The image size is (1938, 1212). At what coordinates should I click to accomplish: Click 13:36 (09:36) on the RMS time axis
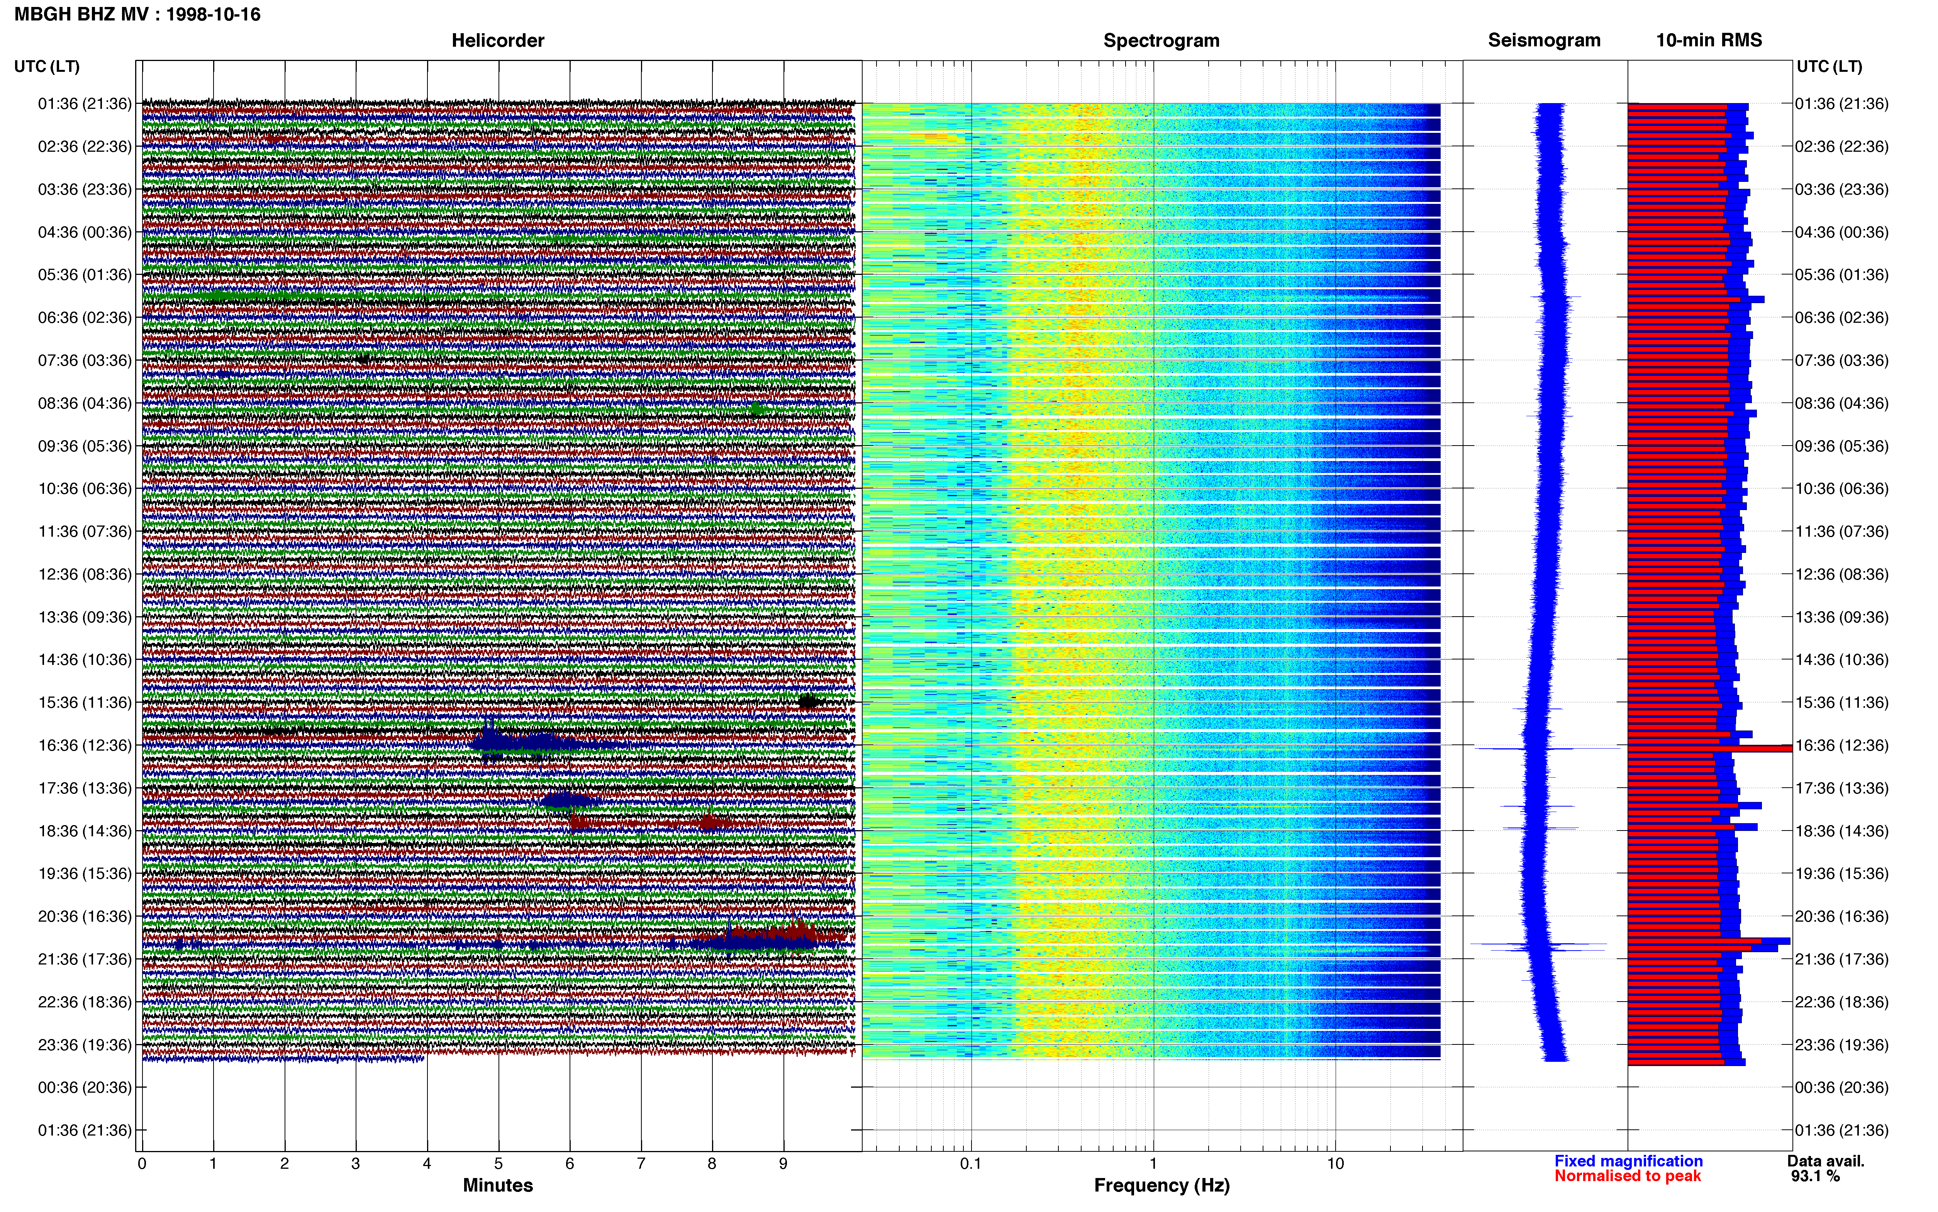click(x=1842, y=617)
